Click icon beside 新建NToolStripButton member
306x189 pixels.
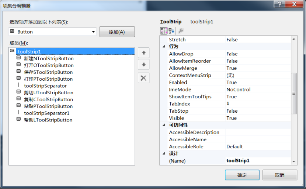(18, 58)
